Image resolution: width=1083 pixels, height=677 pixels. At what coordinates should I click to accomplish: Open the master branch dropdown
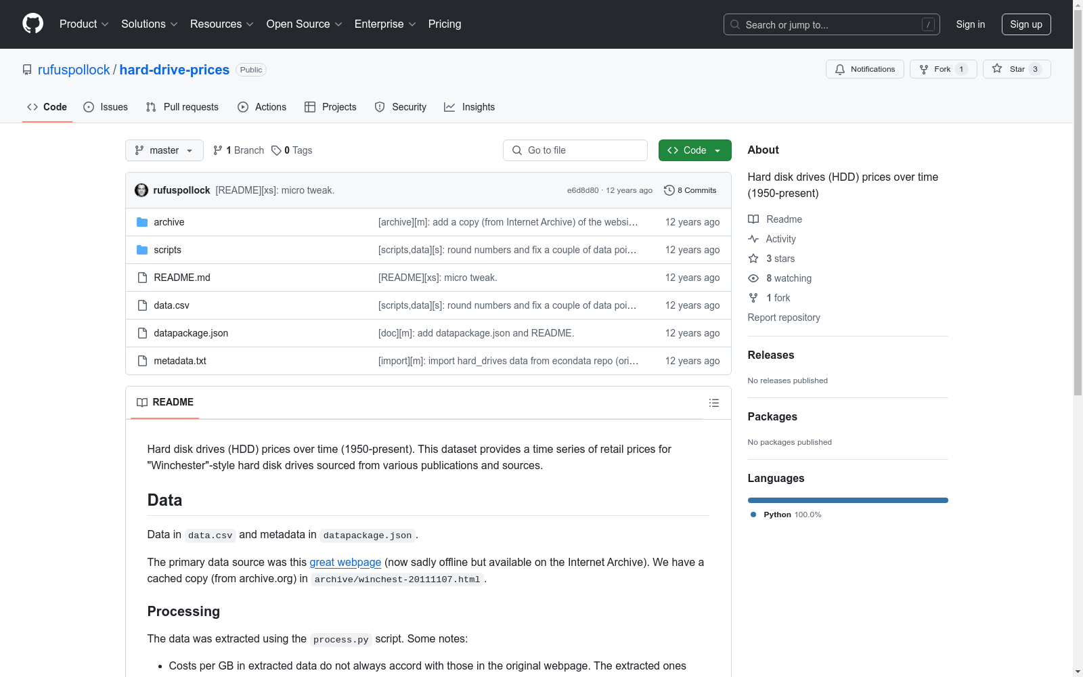164,150
